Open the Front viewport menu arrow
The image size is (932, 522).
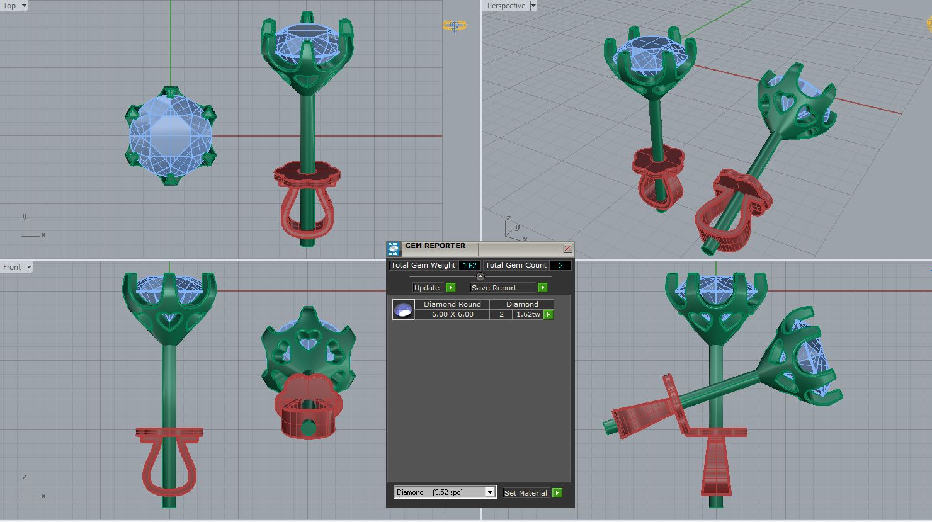(x=29, y=267)
